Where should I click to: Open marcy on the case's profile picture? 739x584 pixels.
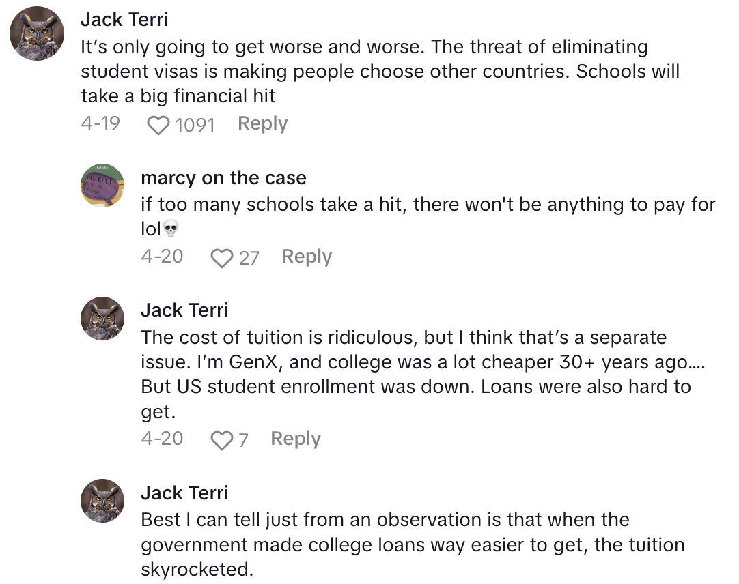102,186
